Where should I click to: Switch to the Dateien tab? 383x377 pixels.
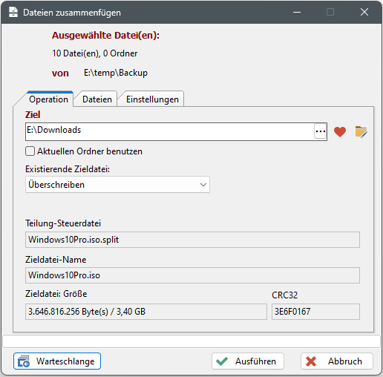pyautogui.click(x=97, y=99)
